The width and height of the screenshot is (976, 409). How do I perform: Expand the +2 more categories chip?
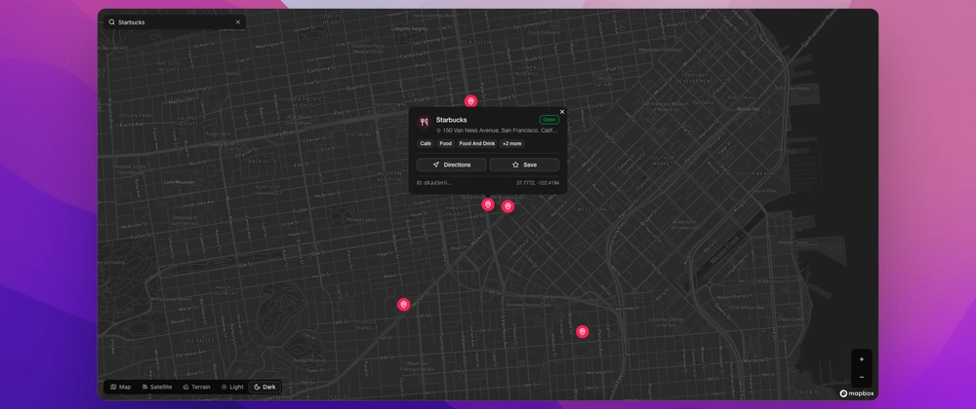click(x=512, y=144)
